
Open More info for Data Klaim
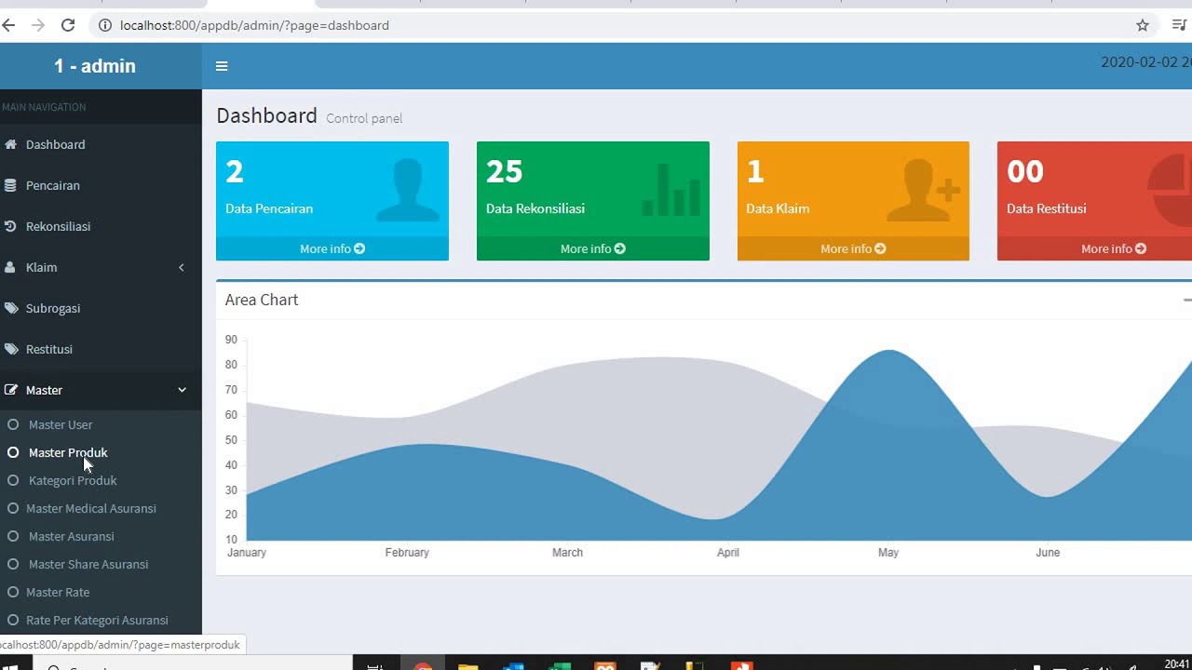853,248
